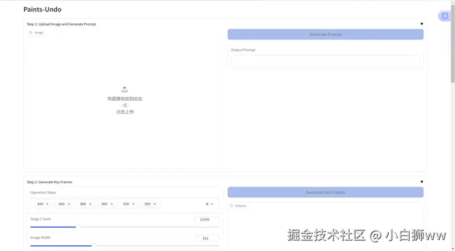Remove the 400 operation step chip
Image resolution: width=455 pixels, height=251 pixels.
[47, 204]
